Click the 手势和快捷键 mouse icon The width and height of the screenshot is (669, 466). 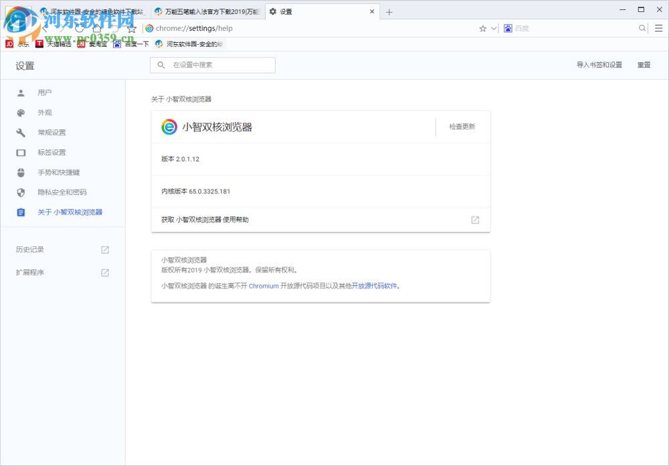click(21, 172)
